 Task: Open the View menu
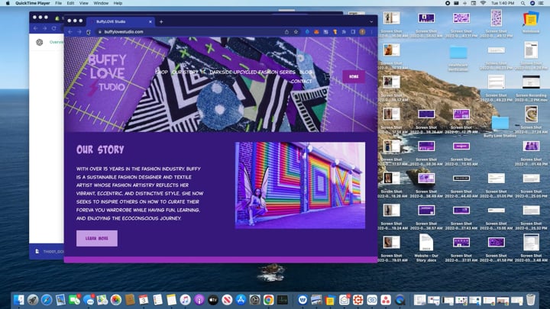pos(84,3)
